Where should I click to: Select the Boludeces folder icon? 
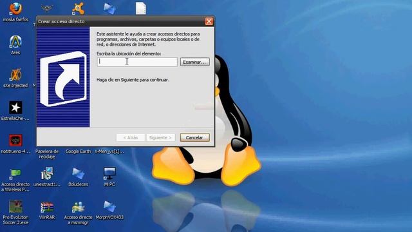pyautogui.click(x=78, y=173)
